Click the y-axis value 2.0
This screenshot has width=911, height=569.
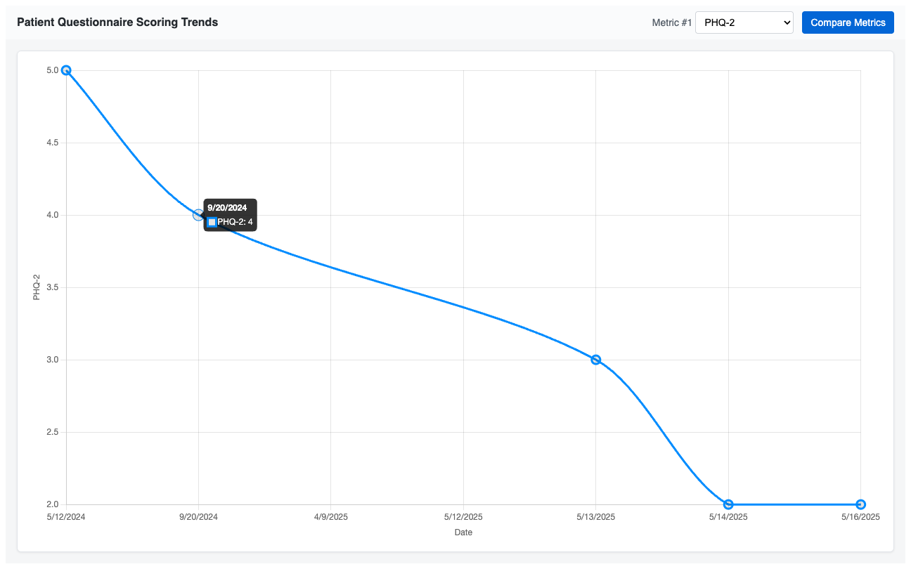[53, 504]
